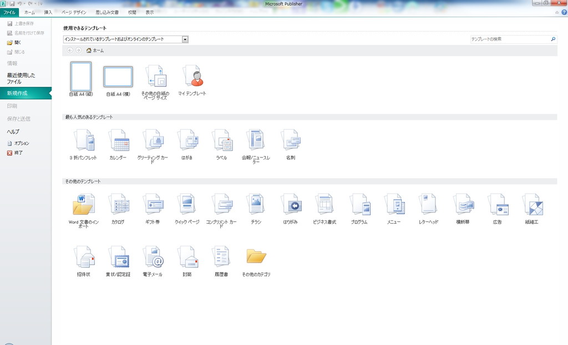Choose the 3 折パンフレット template category
The height and width of the screenshot is (345, 568).
pos(83,145)
